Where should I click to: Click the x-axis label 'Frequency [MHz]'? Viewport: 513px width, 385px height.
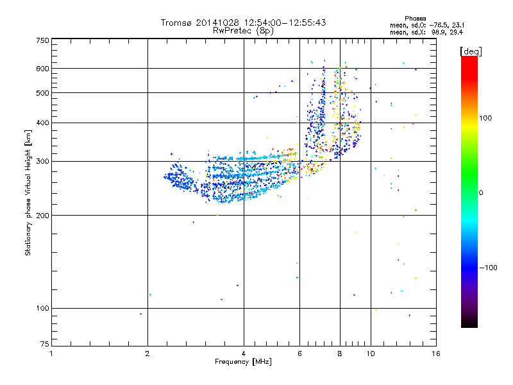(243, 362)
